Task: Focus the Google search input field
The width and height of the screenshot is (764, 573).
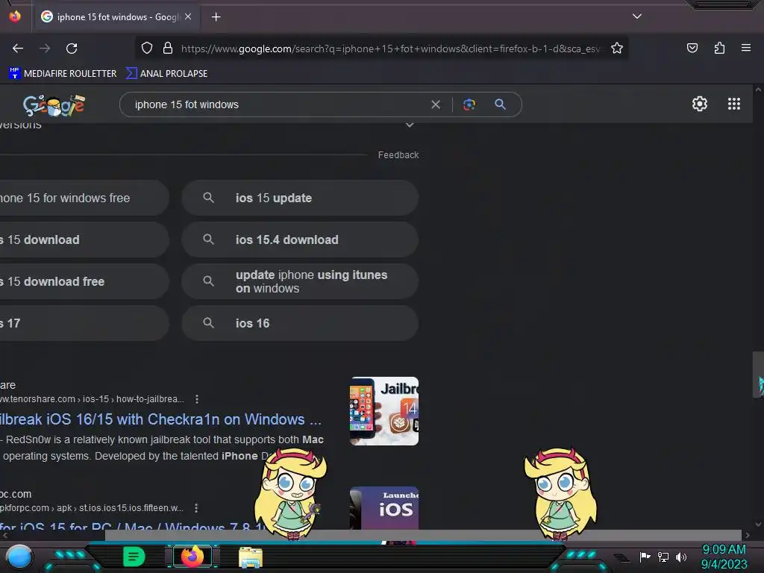Action: pos(278,104)
